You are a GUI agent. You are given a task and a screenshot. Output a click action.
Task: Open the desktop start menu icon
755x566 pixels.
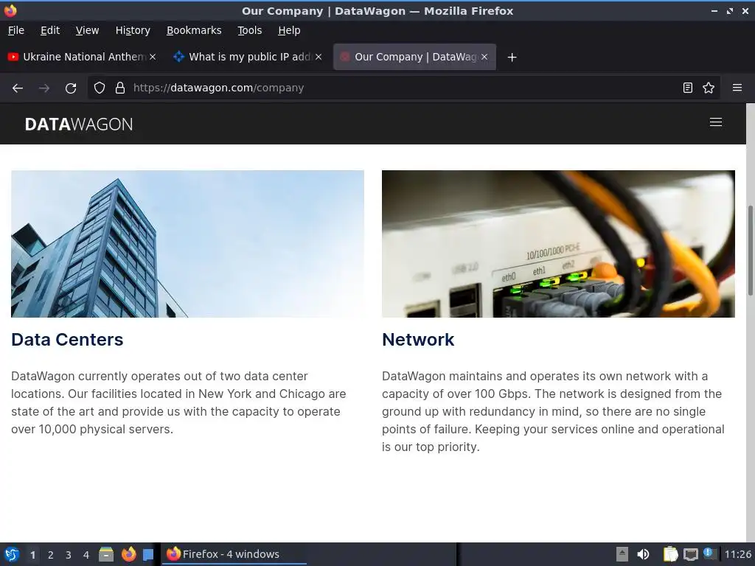point(12,554)
